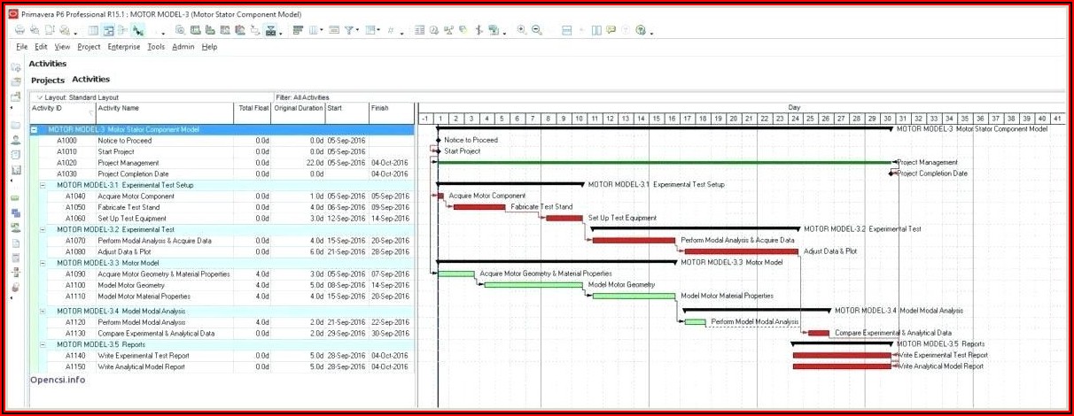
Task: Open the Filter funnel tool
Action: click(351, 30)
